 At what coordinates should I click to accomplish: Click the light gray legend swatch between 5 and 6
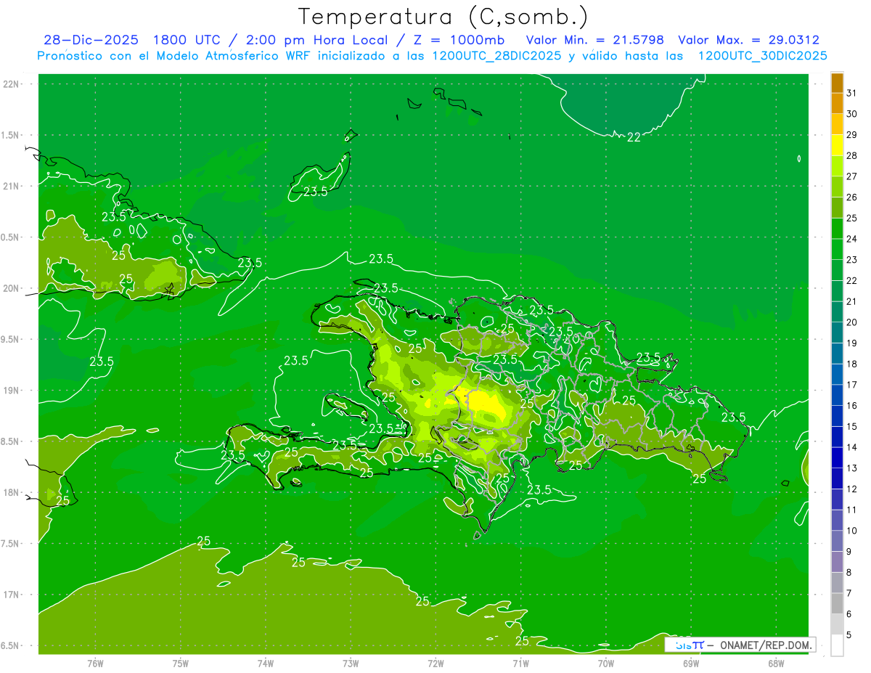click(x=837, y=624)
